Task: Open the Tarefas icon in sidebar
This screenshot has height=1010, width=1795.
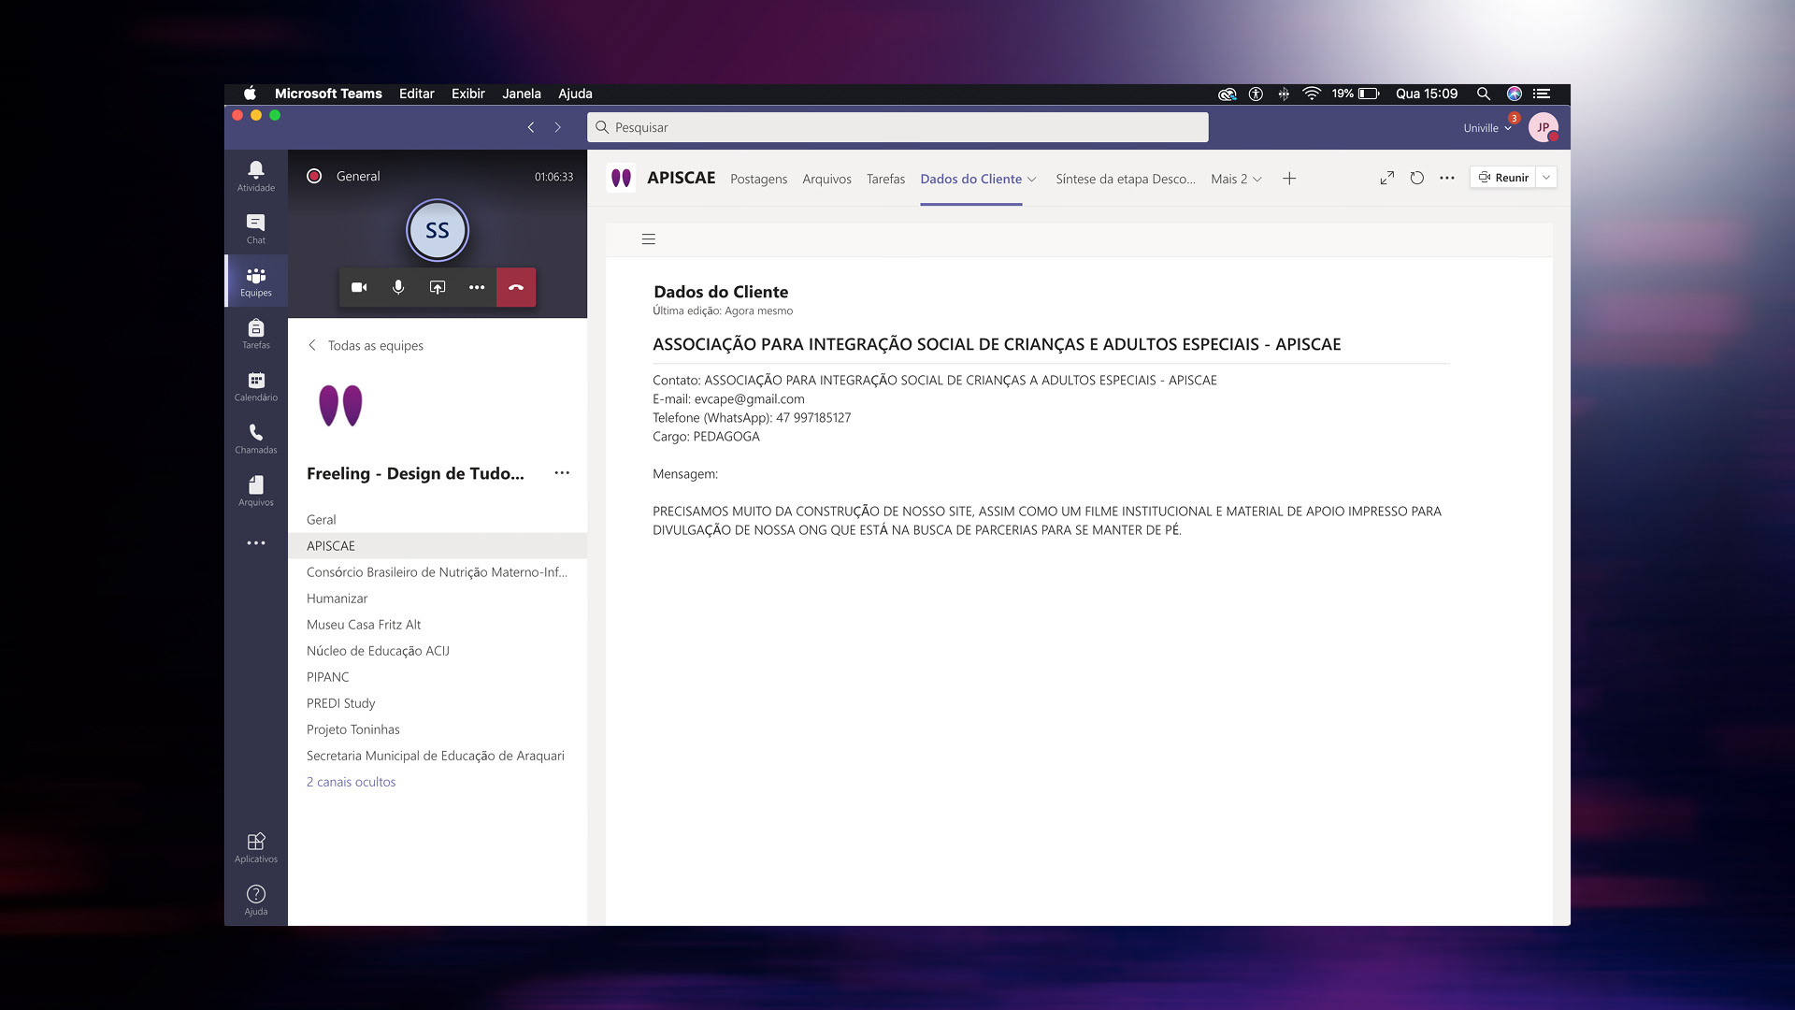Action: 255,333
